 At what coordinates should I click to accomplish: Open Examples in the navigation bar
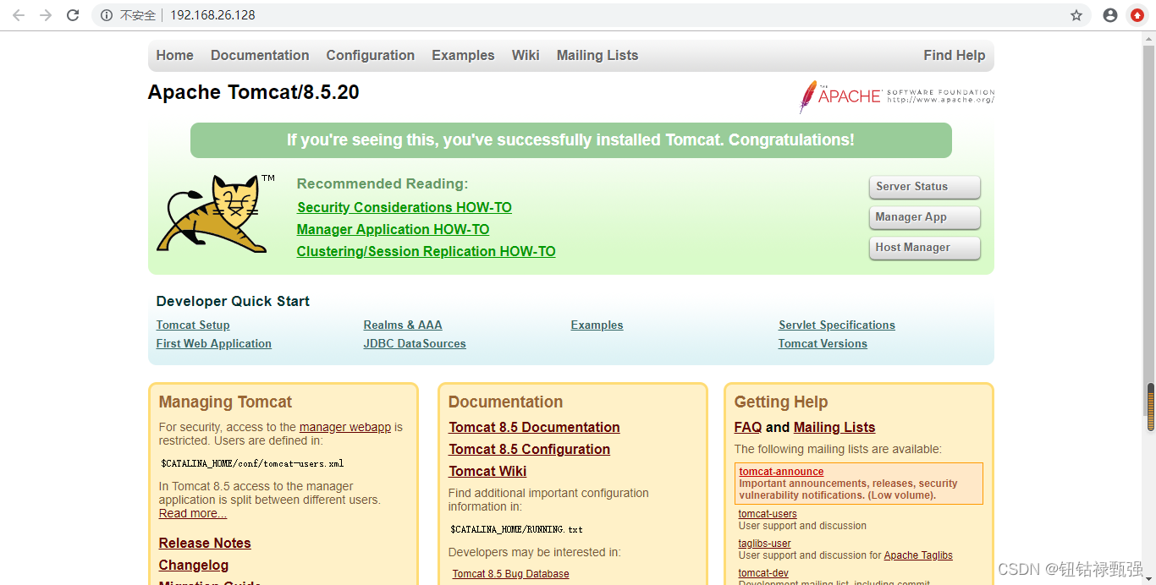[x=463, y=55]
